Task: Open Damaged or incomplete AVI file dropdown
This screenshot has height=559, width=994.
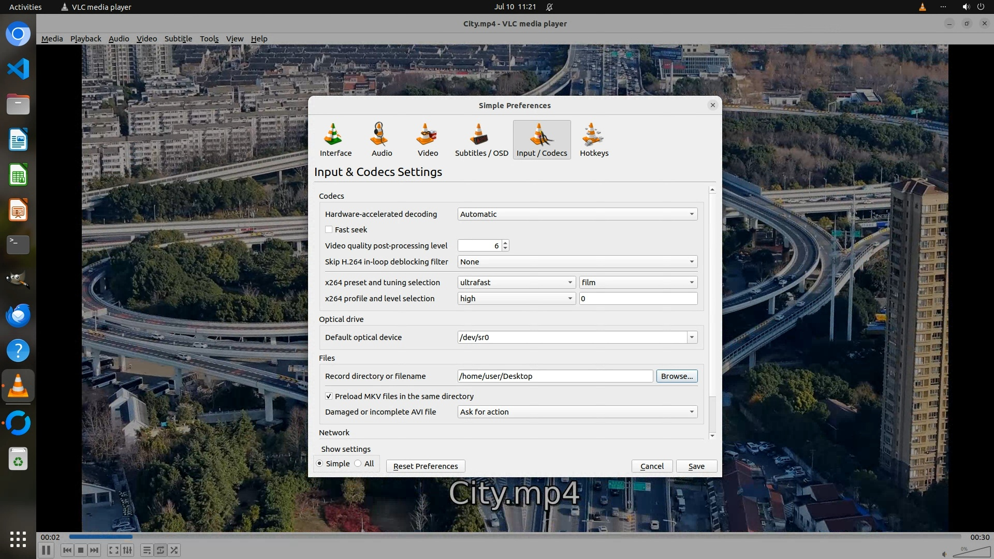Action: [x=577, y=412]
